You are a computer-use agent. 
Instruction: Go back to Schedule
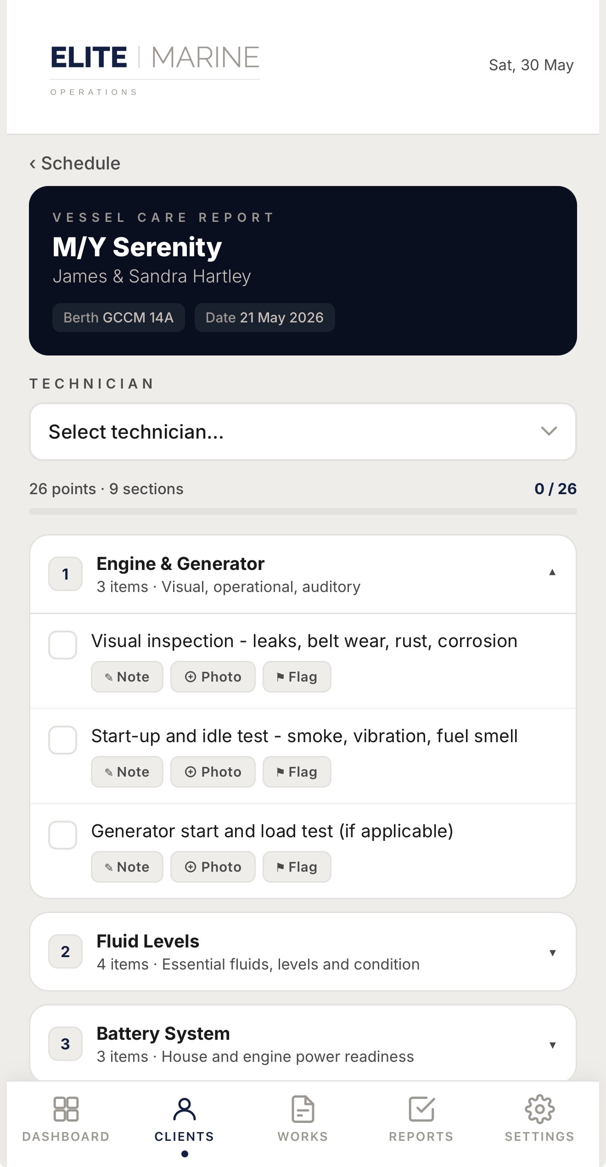(x=75, y=163)
